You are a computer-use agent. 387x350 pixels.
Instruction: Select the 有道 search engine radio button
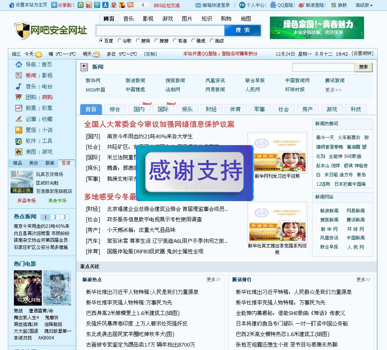tap(175, 41)
